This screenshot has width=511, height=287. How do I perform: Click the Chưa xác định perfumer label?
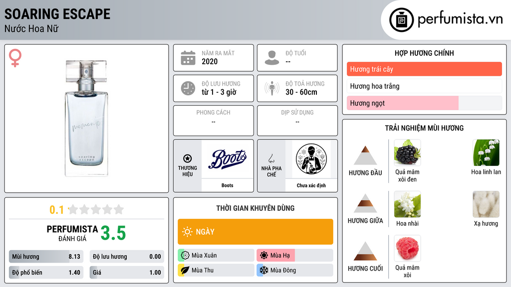point(311,185)
